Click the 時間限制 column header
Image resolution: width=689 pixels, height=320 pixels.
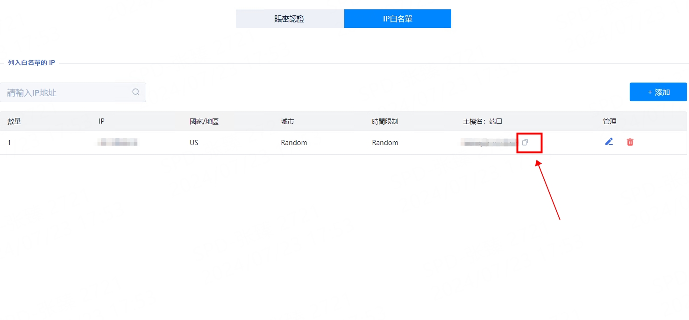click(x=385, y=121)
